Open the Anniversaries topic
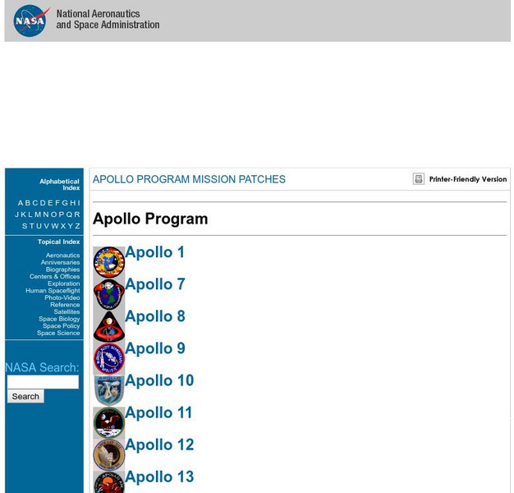Screen dimensions: 514x493 point(60,262)
